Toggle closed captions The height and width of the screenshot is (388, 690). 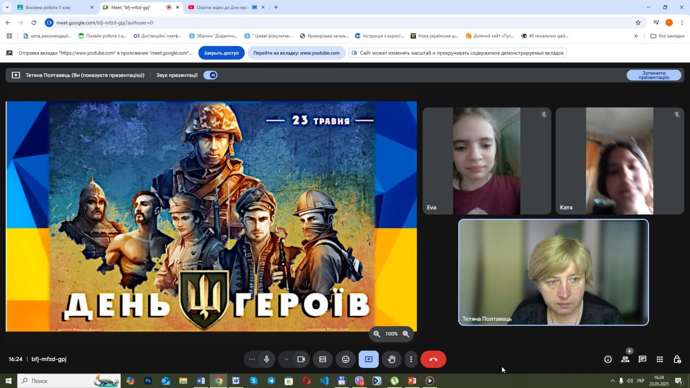pos(322,359)
